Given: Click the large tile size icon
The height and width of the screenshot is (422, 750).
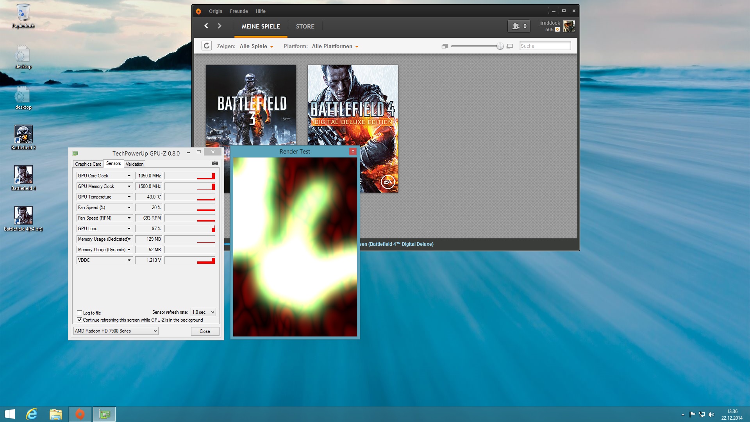Looking at the screenshot, I should point(510,46).
